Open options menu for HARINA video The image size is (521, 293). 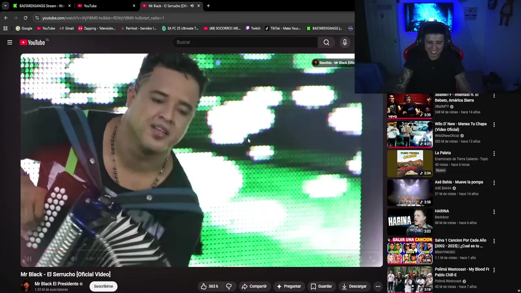pos(494,212)
